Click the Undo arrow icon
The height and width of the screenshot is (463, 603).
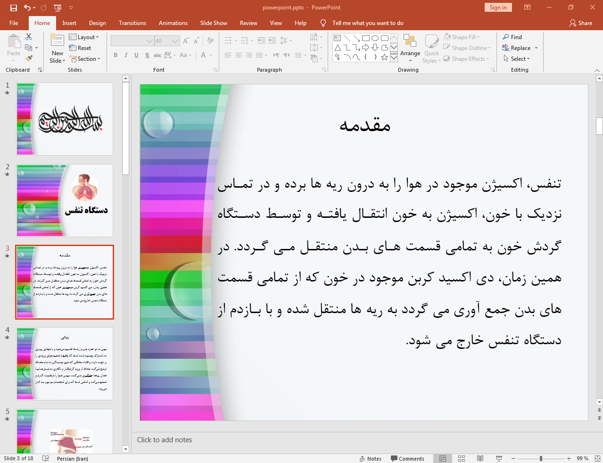[27, 8]
